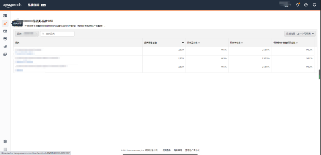The width and height of the screenshot is (321, 155).
Task: Click the page vertical scrollbar thumb
Action: [x=319, y=75]
